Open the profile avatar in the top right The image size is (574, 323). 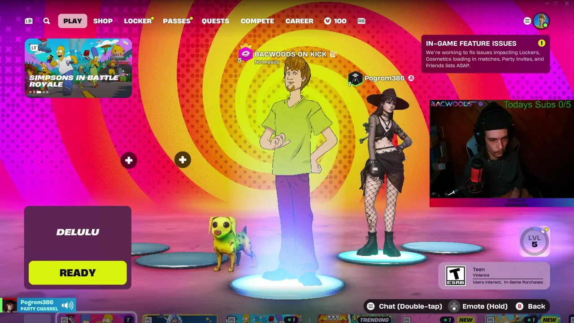coord(541,21)
